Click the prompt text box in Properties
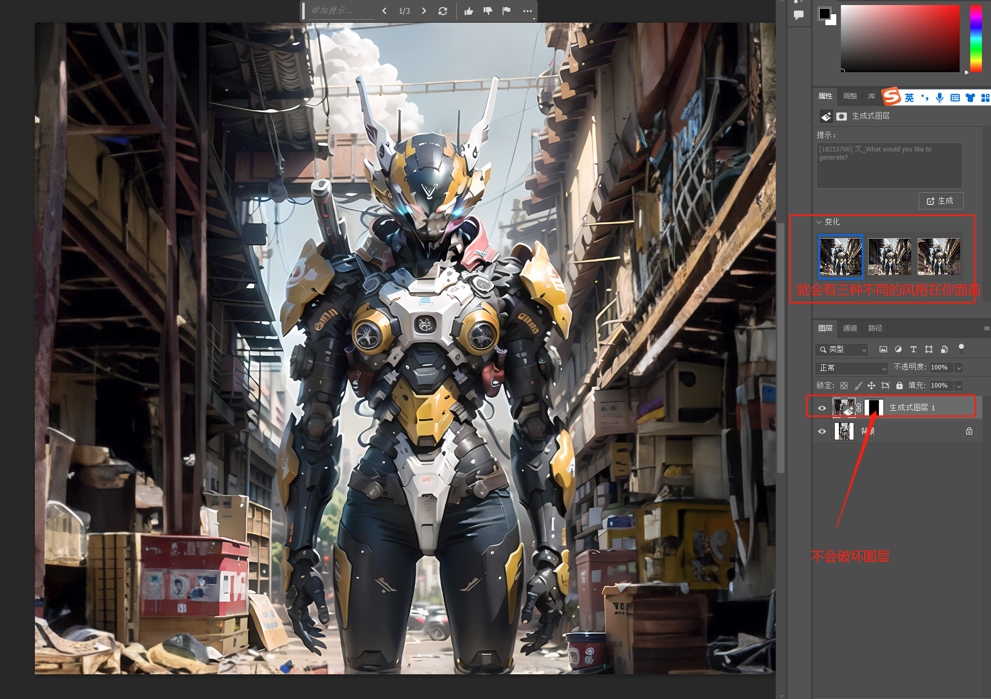 [889, 166]
